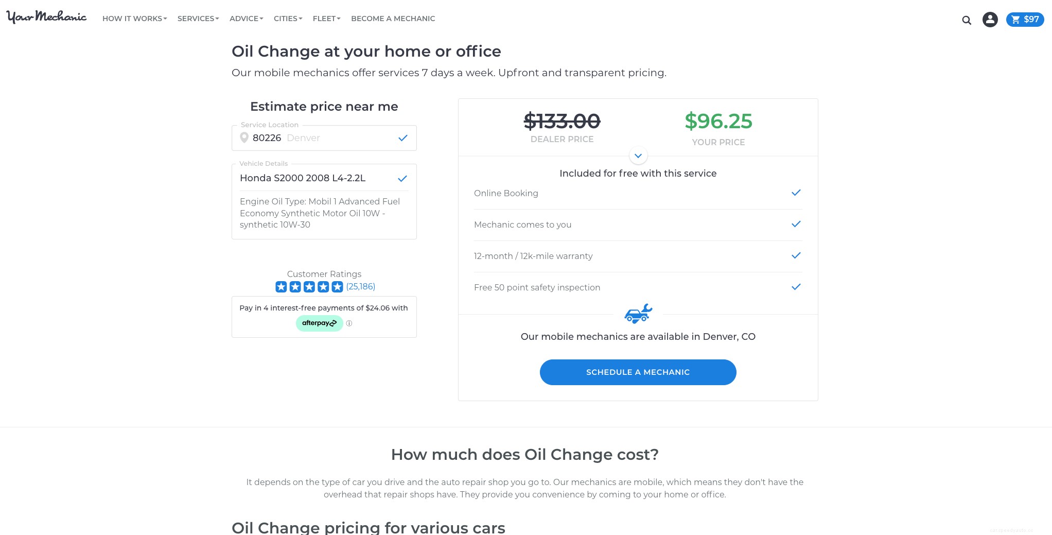Click the Afterpay logo badge
1052x535 pixels.
[x=319, y=323]
